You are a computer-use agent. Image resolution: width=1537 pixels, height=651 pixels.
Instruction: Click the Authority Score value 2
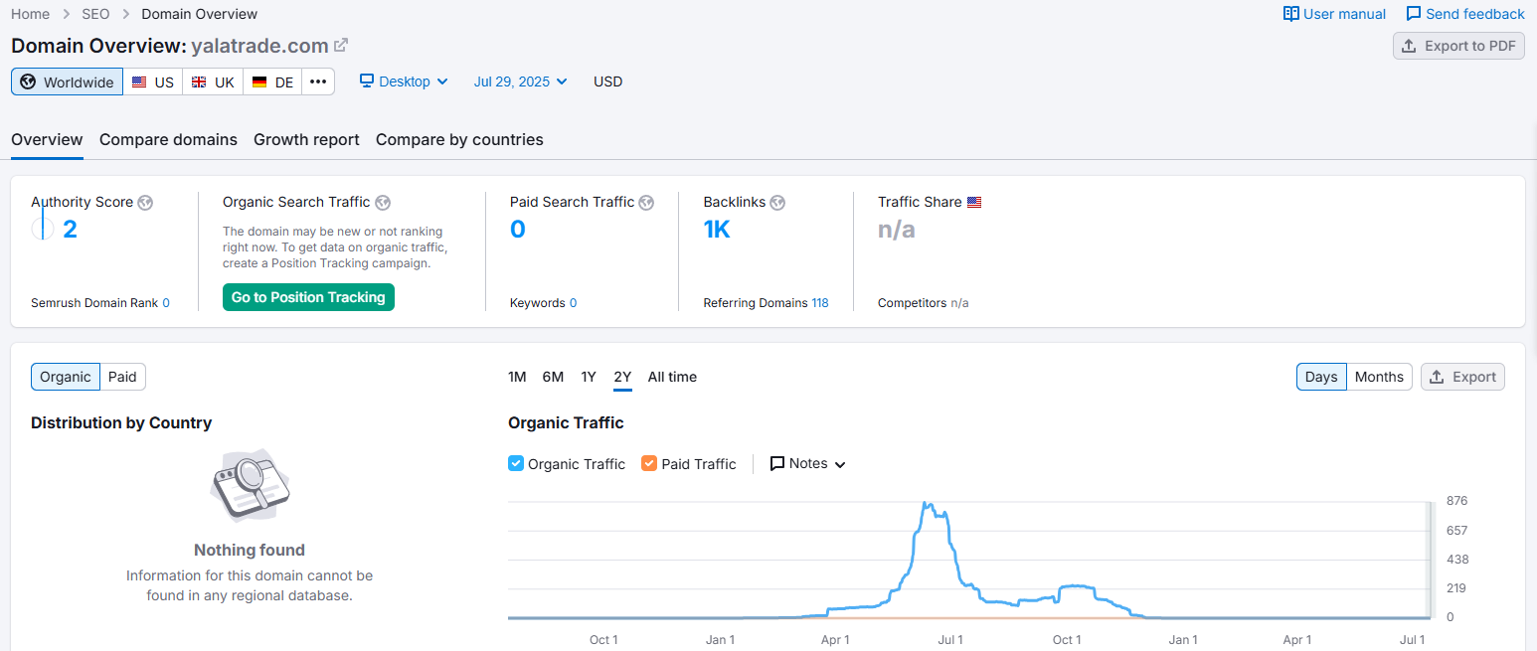click(x=70, y=230)
